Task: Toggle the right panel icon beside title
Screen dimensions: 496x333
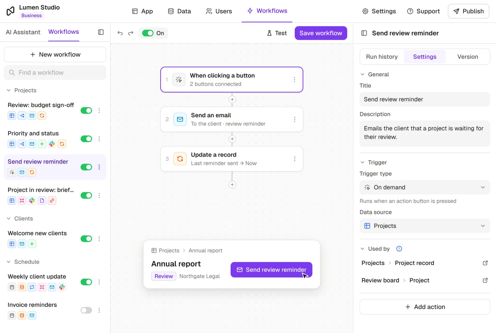Action: click(x=364, y=33)
